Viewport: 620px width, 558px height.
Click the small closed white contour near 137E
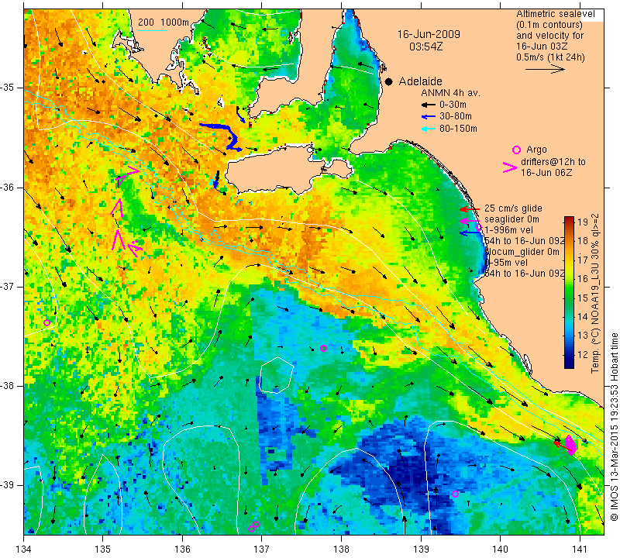click(277, 375)
